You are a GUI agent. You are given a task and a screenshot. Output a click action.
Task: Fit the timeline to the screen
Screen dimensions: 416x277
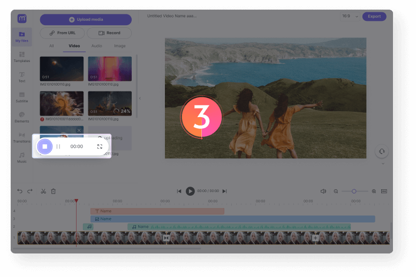click(x=384, y=191)
